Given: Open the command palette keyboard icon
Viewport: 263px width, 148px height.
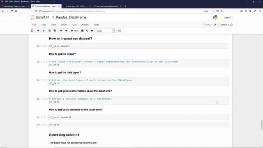Looking at the screenshot, I should (x=120, y=31).
